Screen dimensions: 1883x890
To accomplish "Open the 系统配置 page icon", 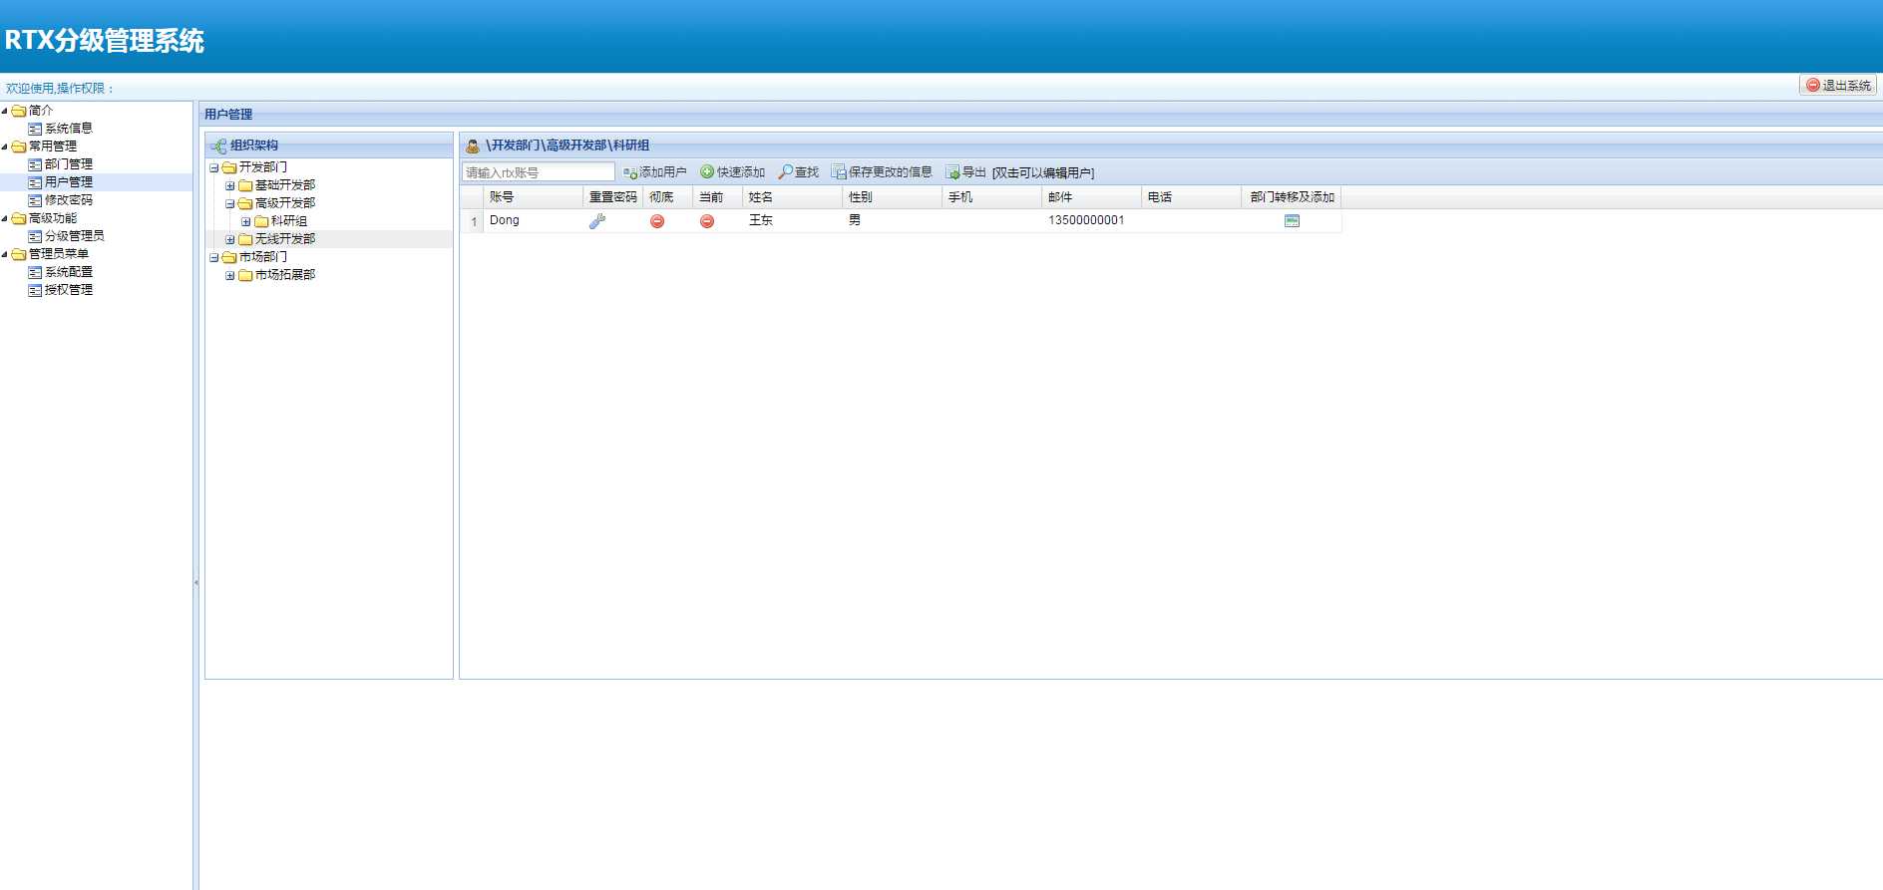I will coord(35,272).
